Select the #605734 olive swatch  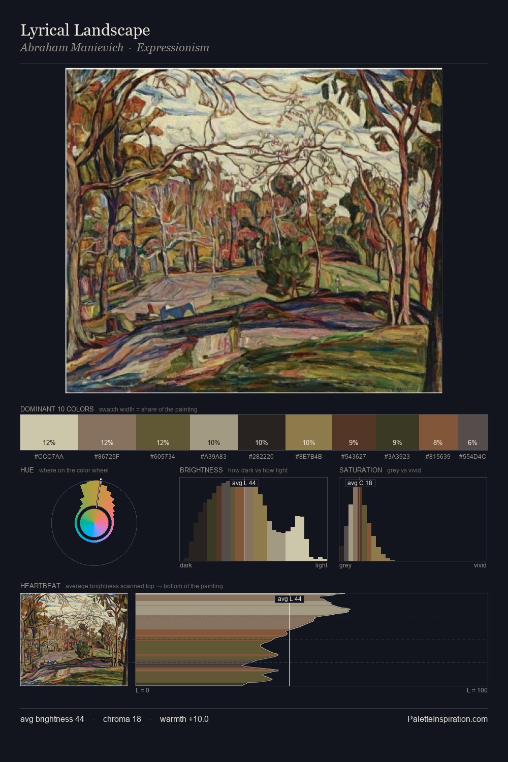[x=163, y=432]
